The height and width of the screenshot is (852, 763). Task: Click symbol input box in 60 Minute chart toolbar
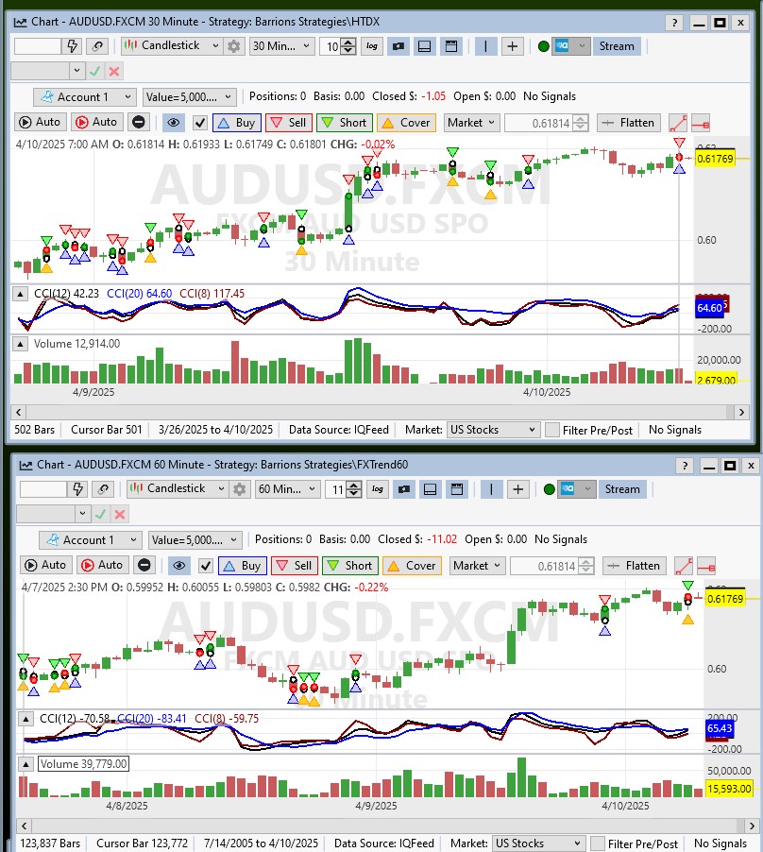pyautogui.click(x=43, y=489)
